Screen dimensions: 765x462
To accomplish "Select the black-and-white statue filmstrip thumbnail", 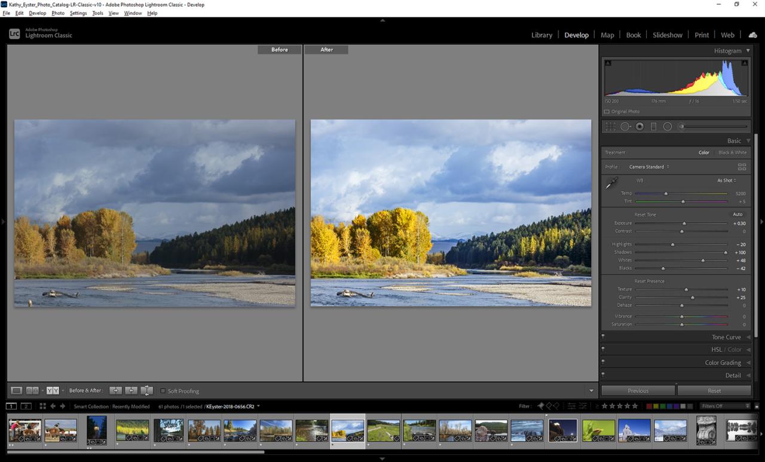I will 706,430.
